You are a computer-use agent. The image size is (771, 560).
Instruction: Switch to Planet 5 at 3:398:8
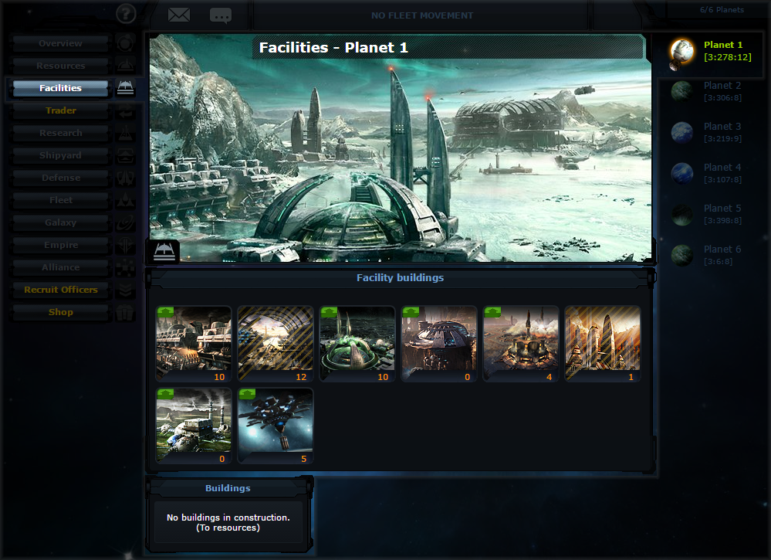pyautogui.click(x=722, y=214)
